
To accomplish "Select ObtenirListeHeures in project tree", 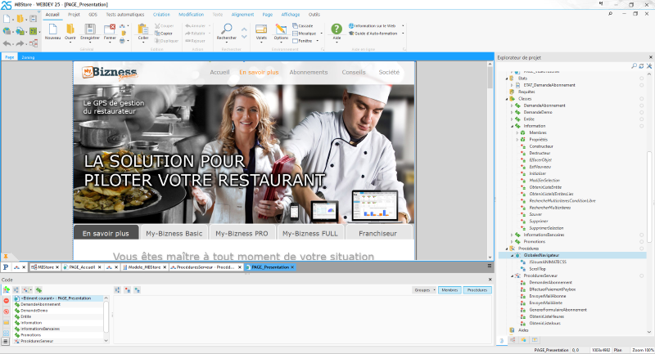I will coord(546,316).
